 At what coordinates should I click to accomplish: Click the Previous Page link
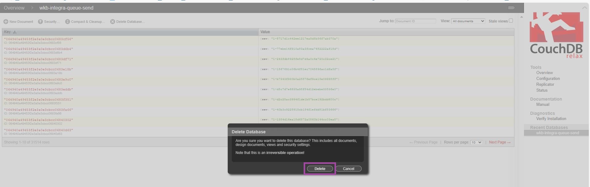(423, 142)
